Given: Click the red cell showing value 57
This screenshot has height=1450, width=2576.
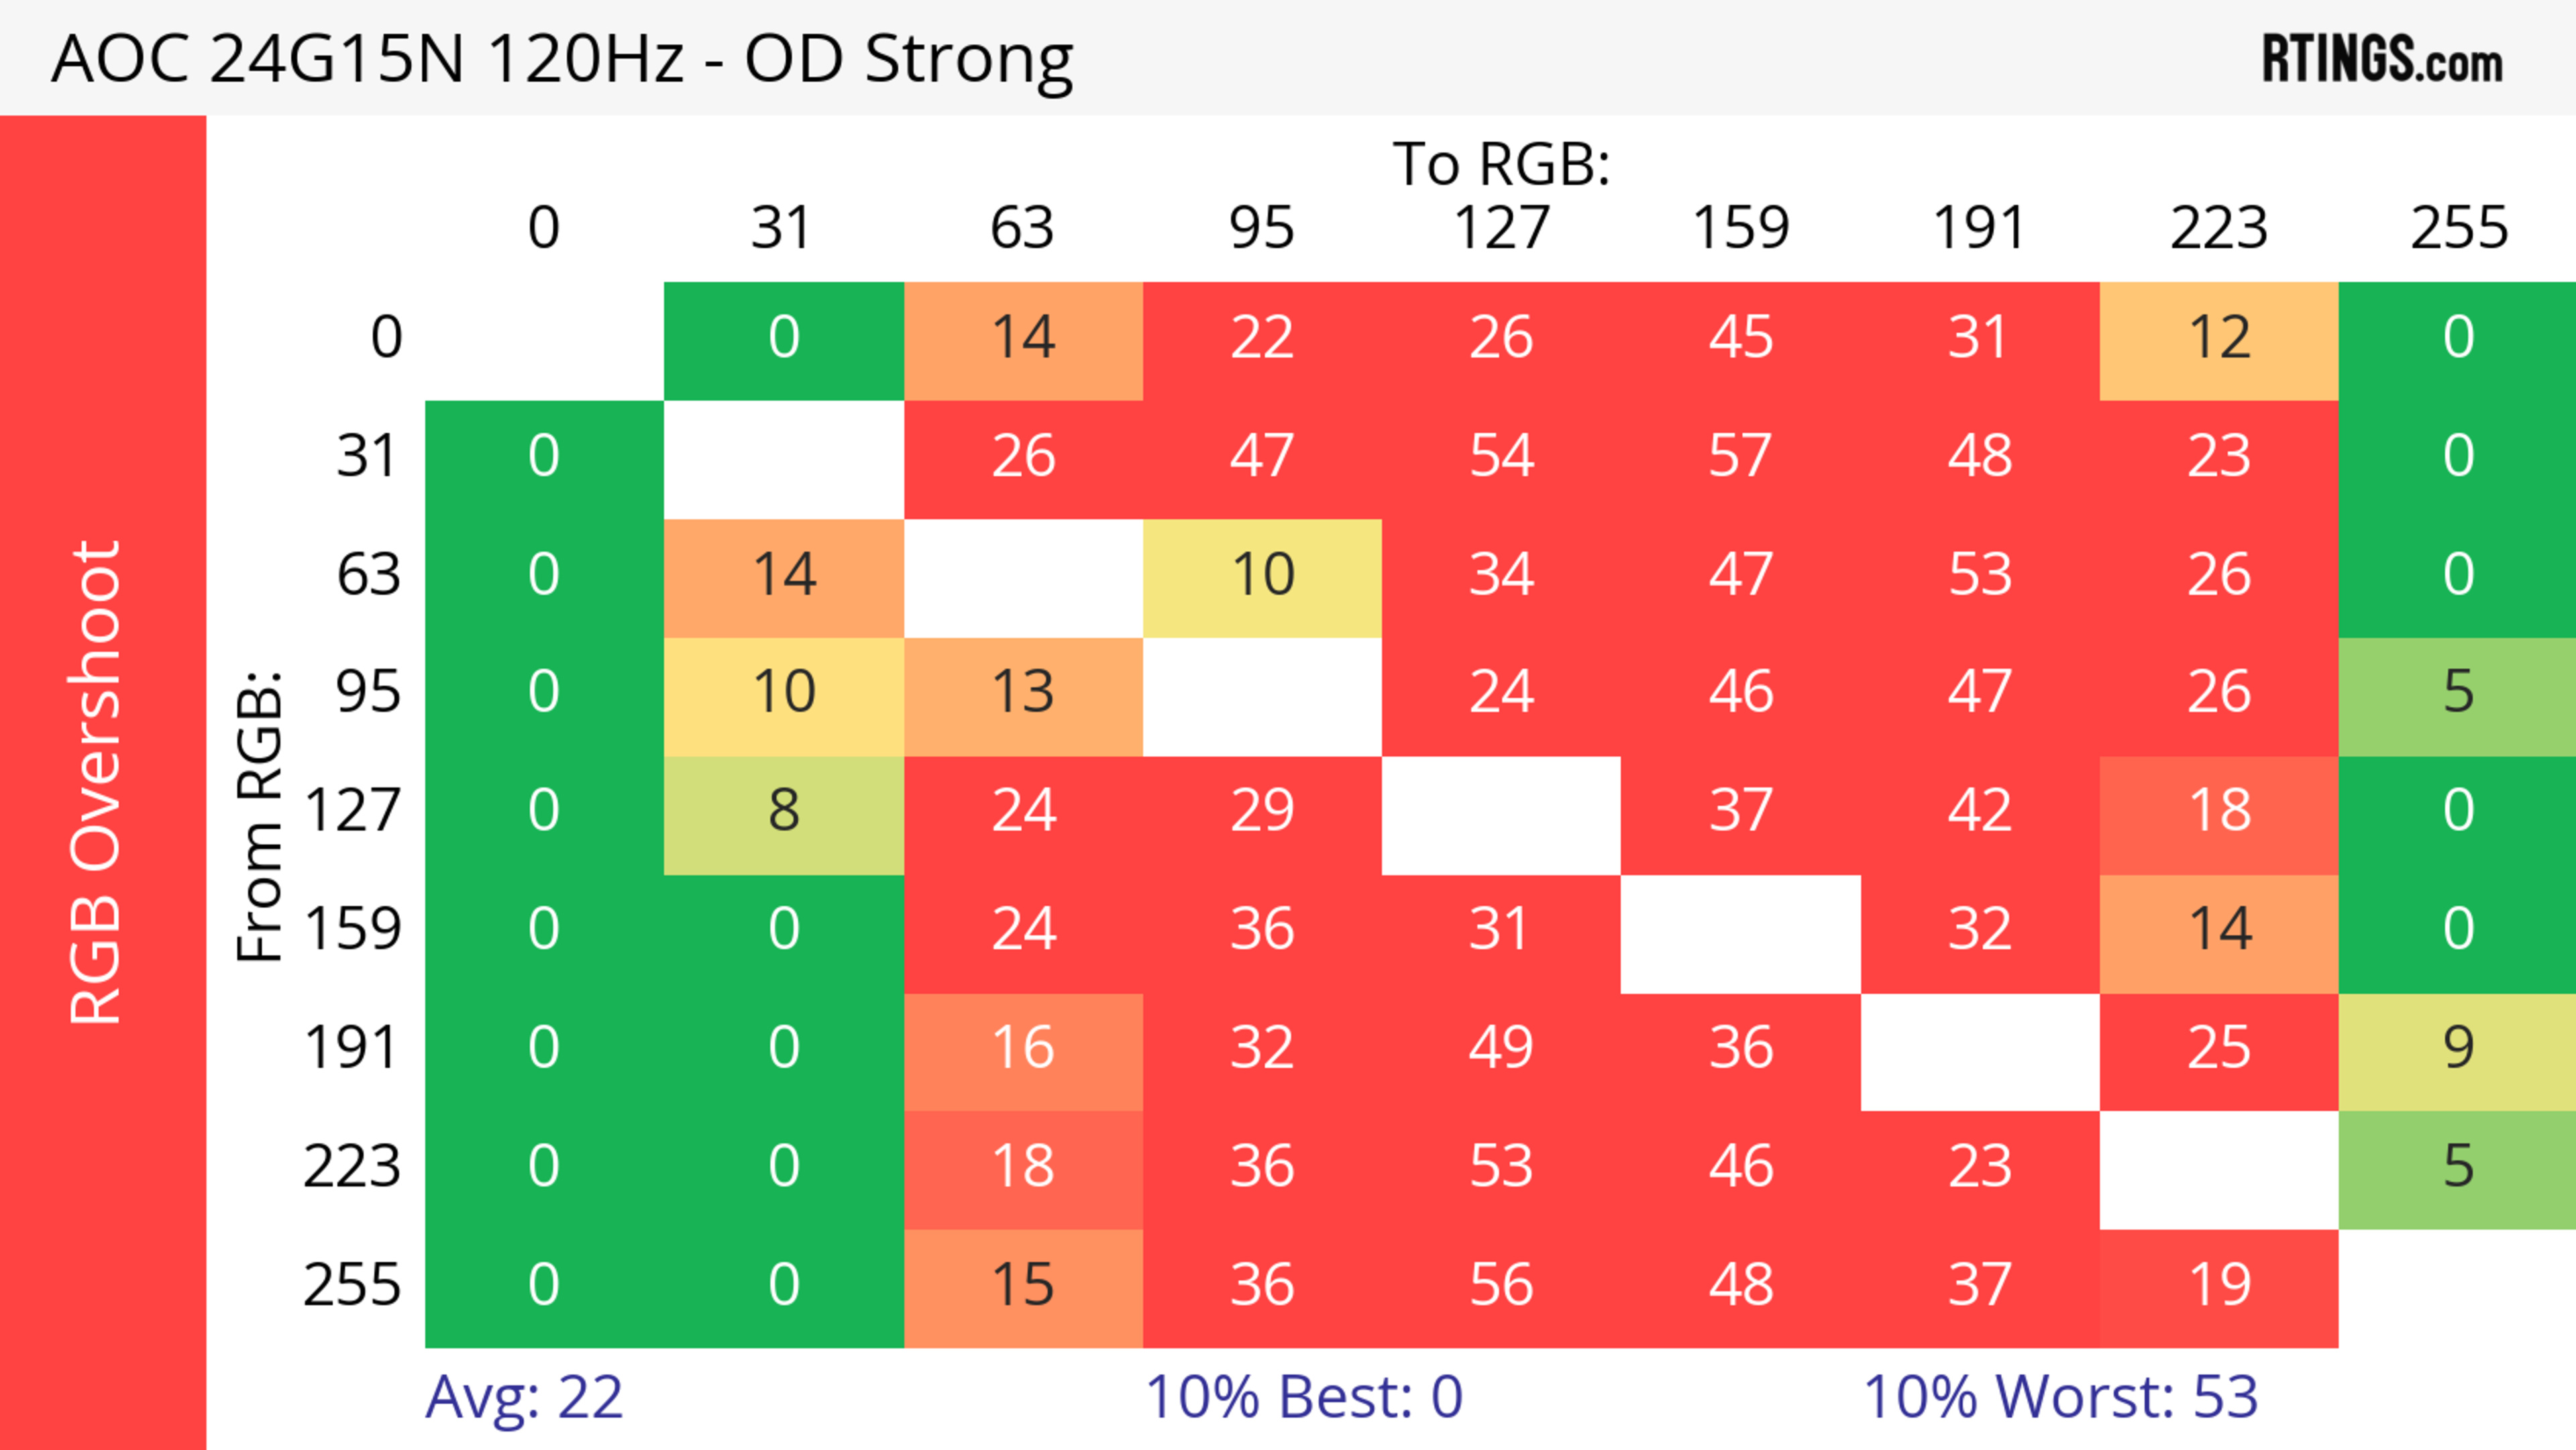Looking at the screenshot, I should (x=1741, y=457).
